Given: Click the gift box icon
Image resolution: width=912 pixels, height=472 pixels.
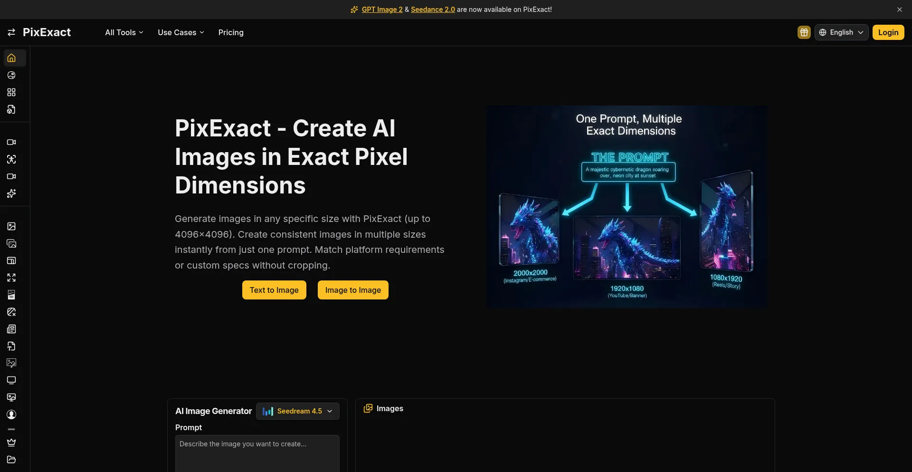Looking at the screenshot, I should pyautogui.click(x=804, y=32).
